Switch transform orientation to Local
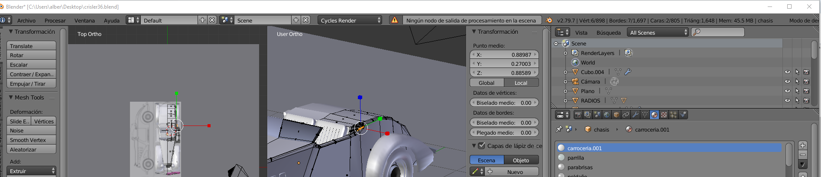Image resolution: width=821 pixels, height=177 pixels. point(521,83)
